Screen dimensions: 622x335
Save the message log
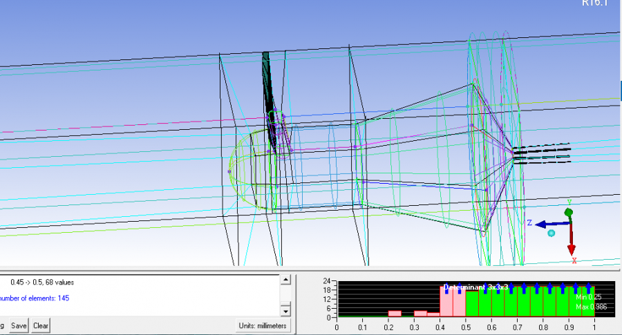click(19, 325)
